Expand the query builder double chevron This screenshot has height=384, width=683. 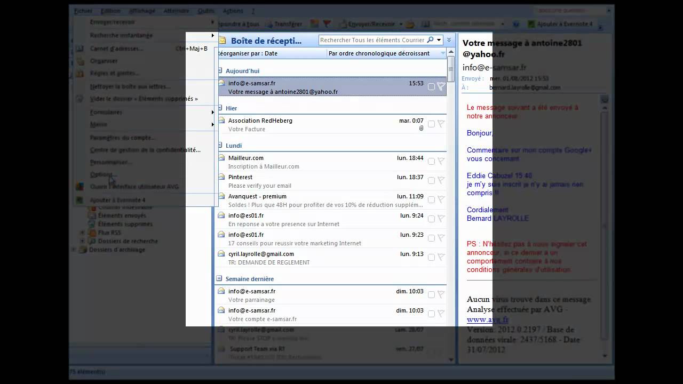click(x=449, y=40)
